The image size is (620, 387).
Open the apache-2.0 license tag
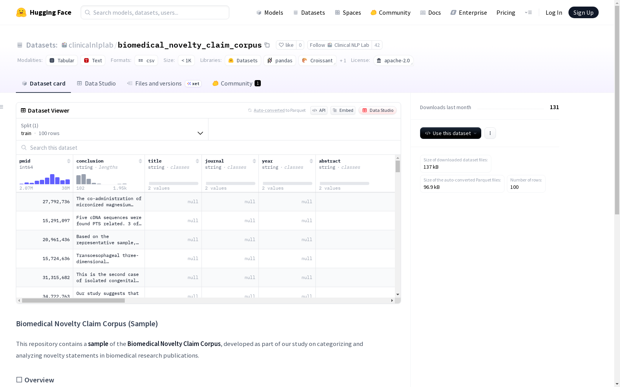[x=393, y=60]
